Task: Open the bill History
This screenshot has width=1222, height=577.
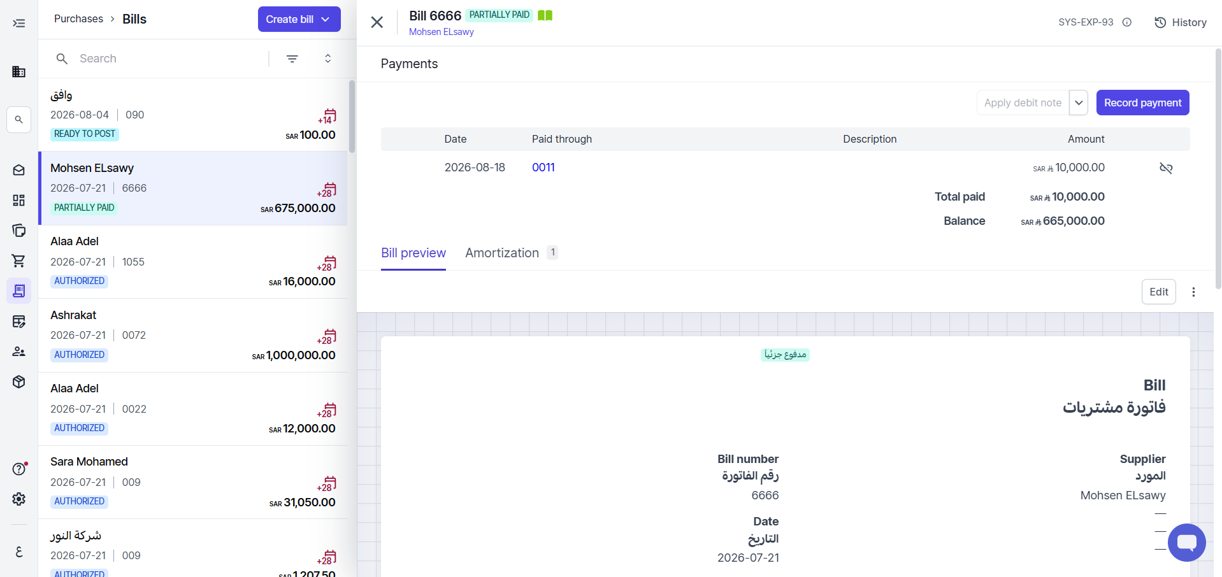Action: point(1181,22)
